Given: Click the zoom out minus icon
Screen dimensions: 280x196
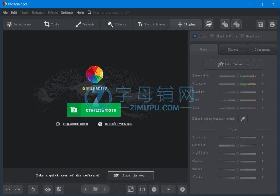Looking at the screenshot, I should (x=154, y=189).
